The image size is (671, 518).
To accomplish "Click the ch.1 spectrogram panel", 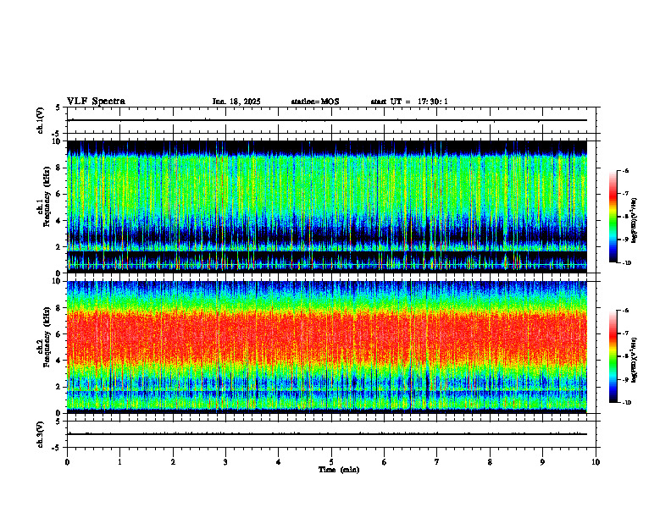I will coord(327,207).
